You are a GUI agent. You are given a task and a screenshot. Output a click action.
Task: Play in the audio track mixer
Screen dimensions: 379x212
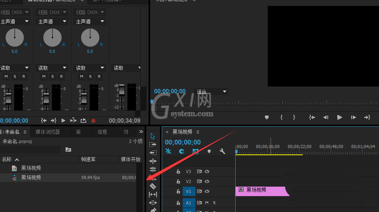63,120
